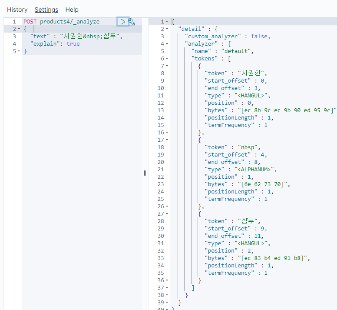This screenshot has width=337, height=310.
Task: Collapse the response root fold on line 1
Action: pyautogui.click(x=167, y=22)
